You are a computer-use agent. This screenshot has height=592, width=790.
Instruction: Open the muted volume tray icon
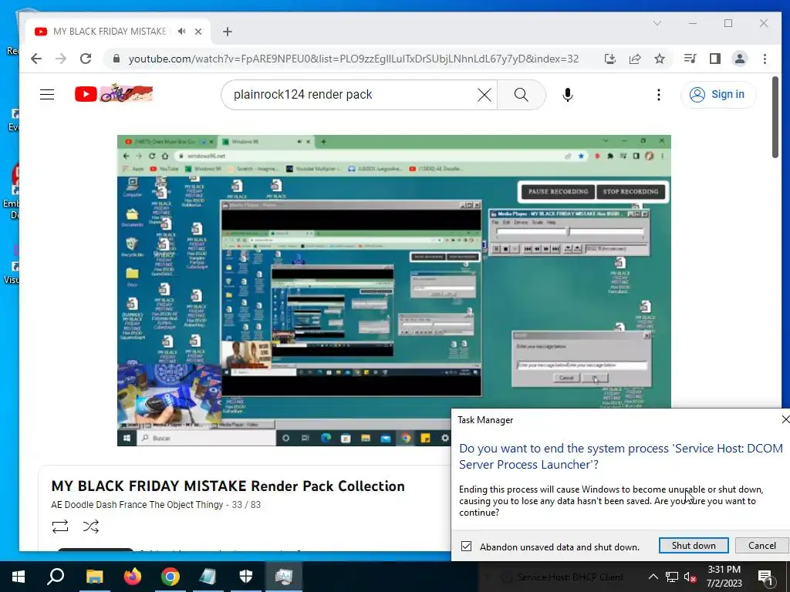690,577
